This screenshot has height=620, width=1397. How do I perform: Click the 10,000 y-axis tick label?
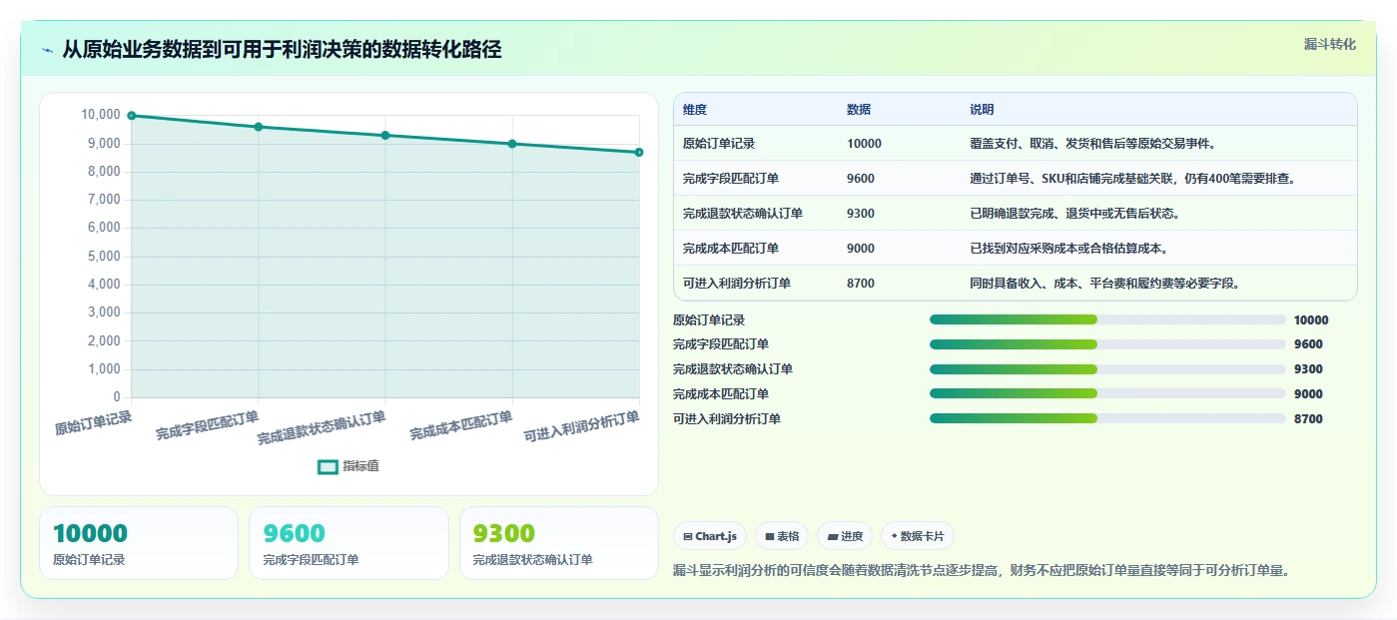coord(101,115)
